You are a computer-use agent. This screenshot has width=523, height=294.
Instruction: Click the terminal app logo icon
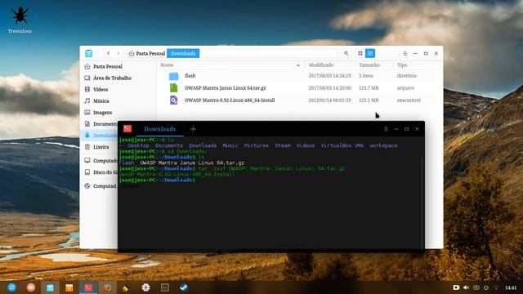click(127, 129)
